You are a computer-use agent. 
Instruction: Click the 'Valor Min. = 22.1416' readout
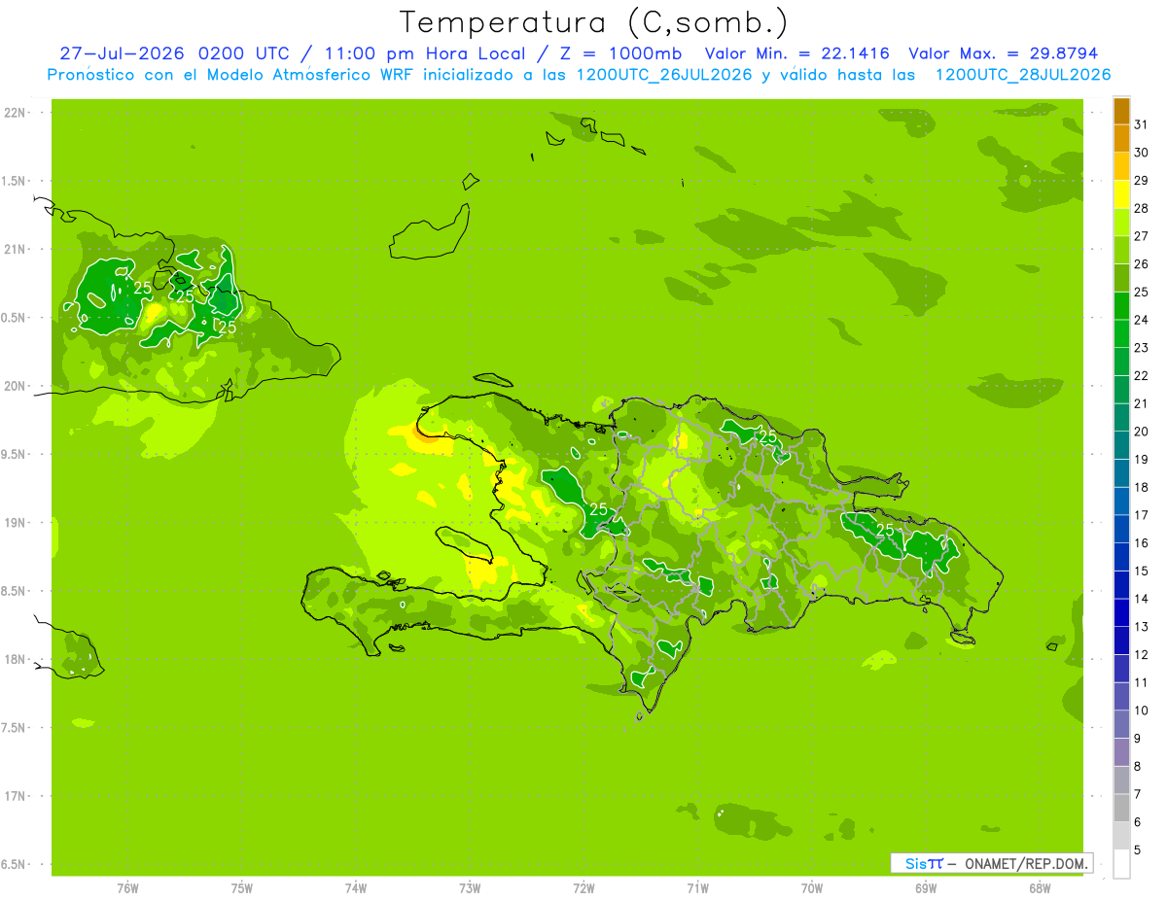tap(797, 53)
